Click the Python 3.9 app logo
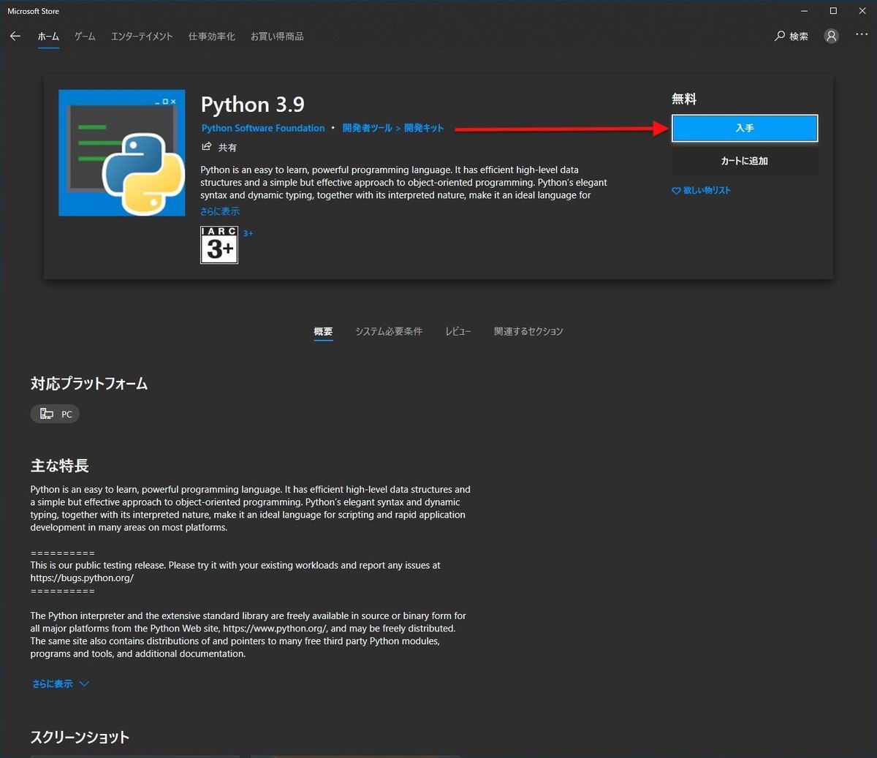This screenshot has width=877, height=758. (122, 153)
